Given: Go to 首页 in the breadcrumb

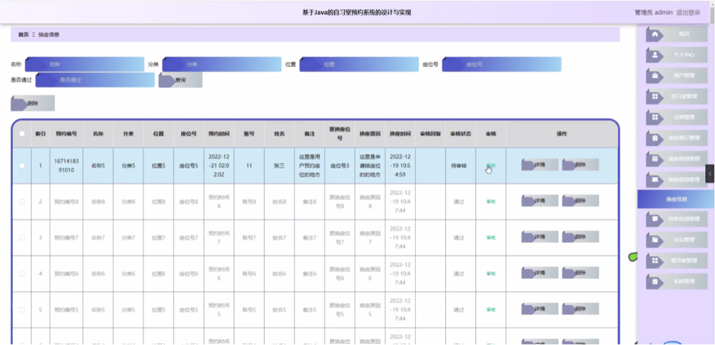Looking at the screenshot, I should pos(23,35).
